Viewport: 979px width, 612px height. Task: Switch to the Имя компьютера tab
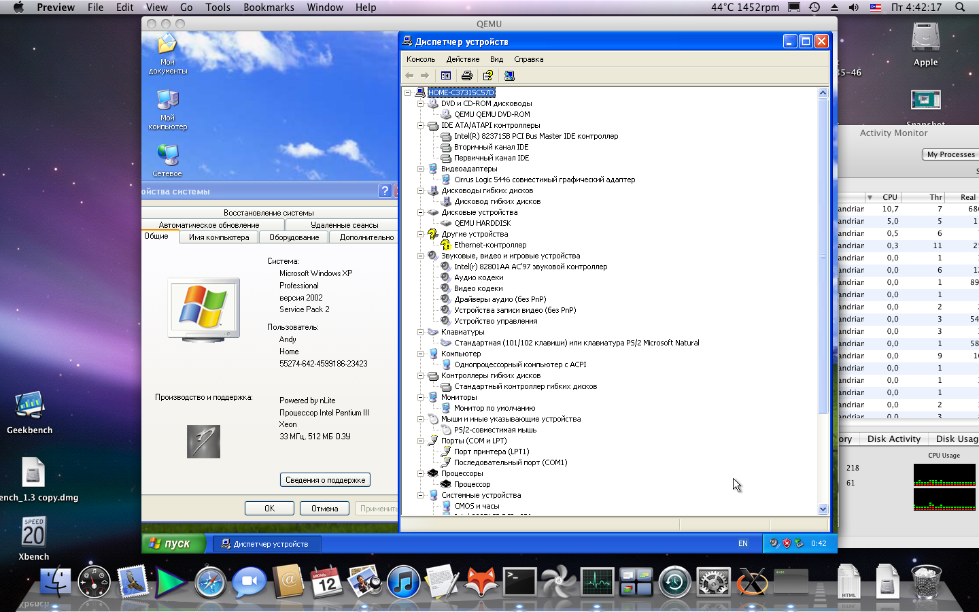(x=219, y=237)
